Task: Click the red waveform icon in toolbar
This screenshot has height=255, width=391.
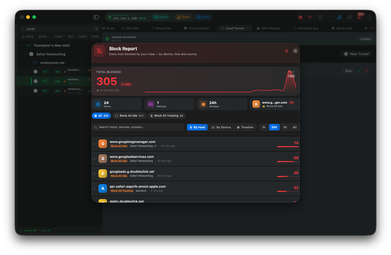Action: click(310, 17)
